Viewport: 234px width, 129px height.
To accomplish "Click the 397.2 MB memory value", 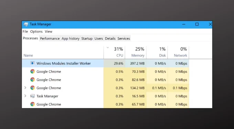I will coord(137,63).
